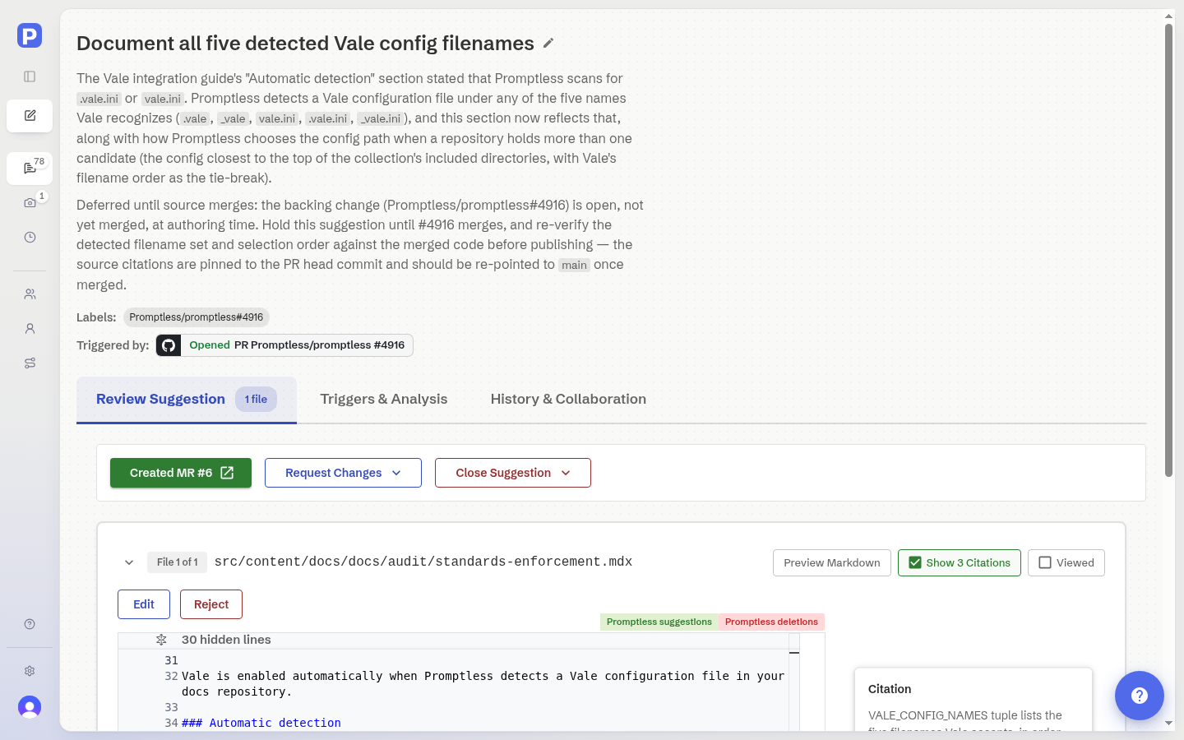Open the suggestions list icon with 78 badge

[30, 168]
